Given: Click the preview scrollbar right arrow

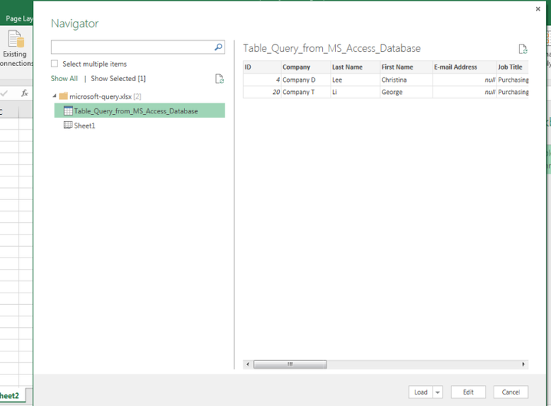Looking at the screenshot, I should click(523, 364).
